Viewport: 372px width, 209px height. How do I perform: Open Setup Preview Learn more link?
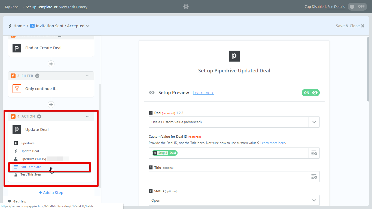[203, 93]
